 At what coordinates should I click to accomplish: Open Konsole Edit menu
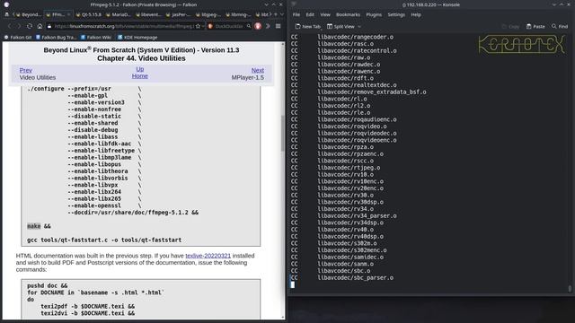point(310,14)
